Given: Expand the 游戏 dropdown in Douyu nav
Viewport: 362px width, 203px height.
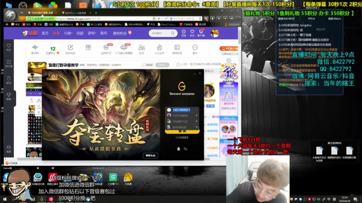Looking at the screenshot, I should pyautogui.click(x=92, y=33).
